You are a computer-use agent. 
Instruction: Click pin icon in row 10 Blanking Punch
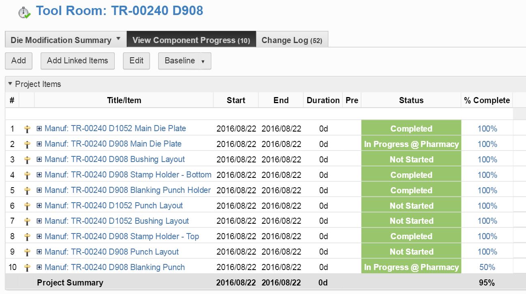coord(27,268)
